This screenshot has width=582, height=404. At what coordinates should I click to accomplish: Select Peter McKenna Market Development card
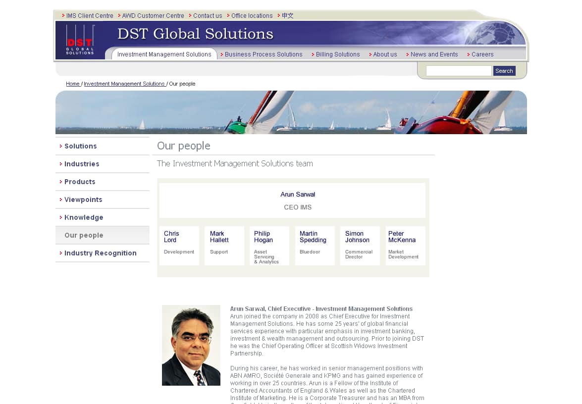(405, 246)
